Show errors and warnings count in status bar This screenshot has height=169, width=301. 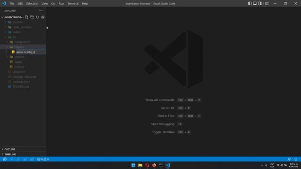click(43, 159)
